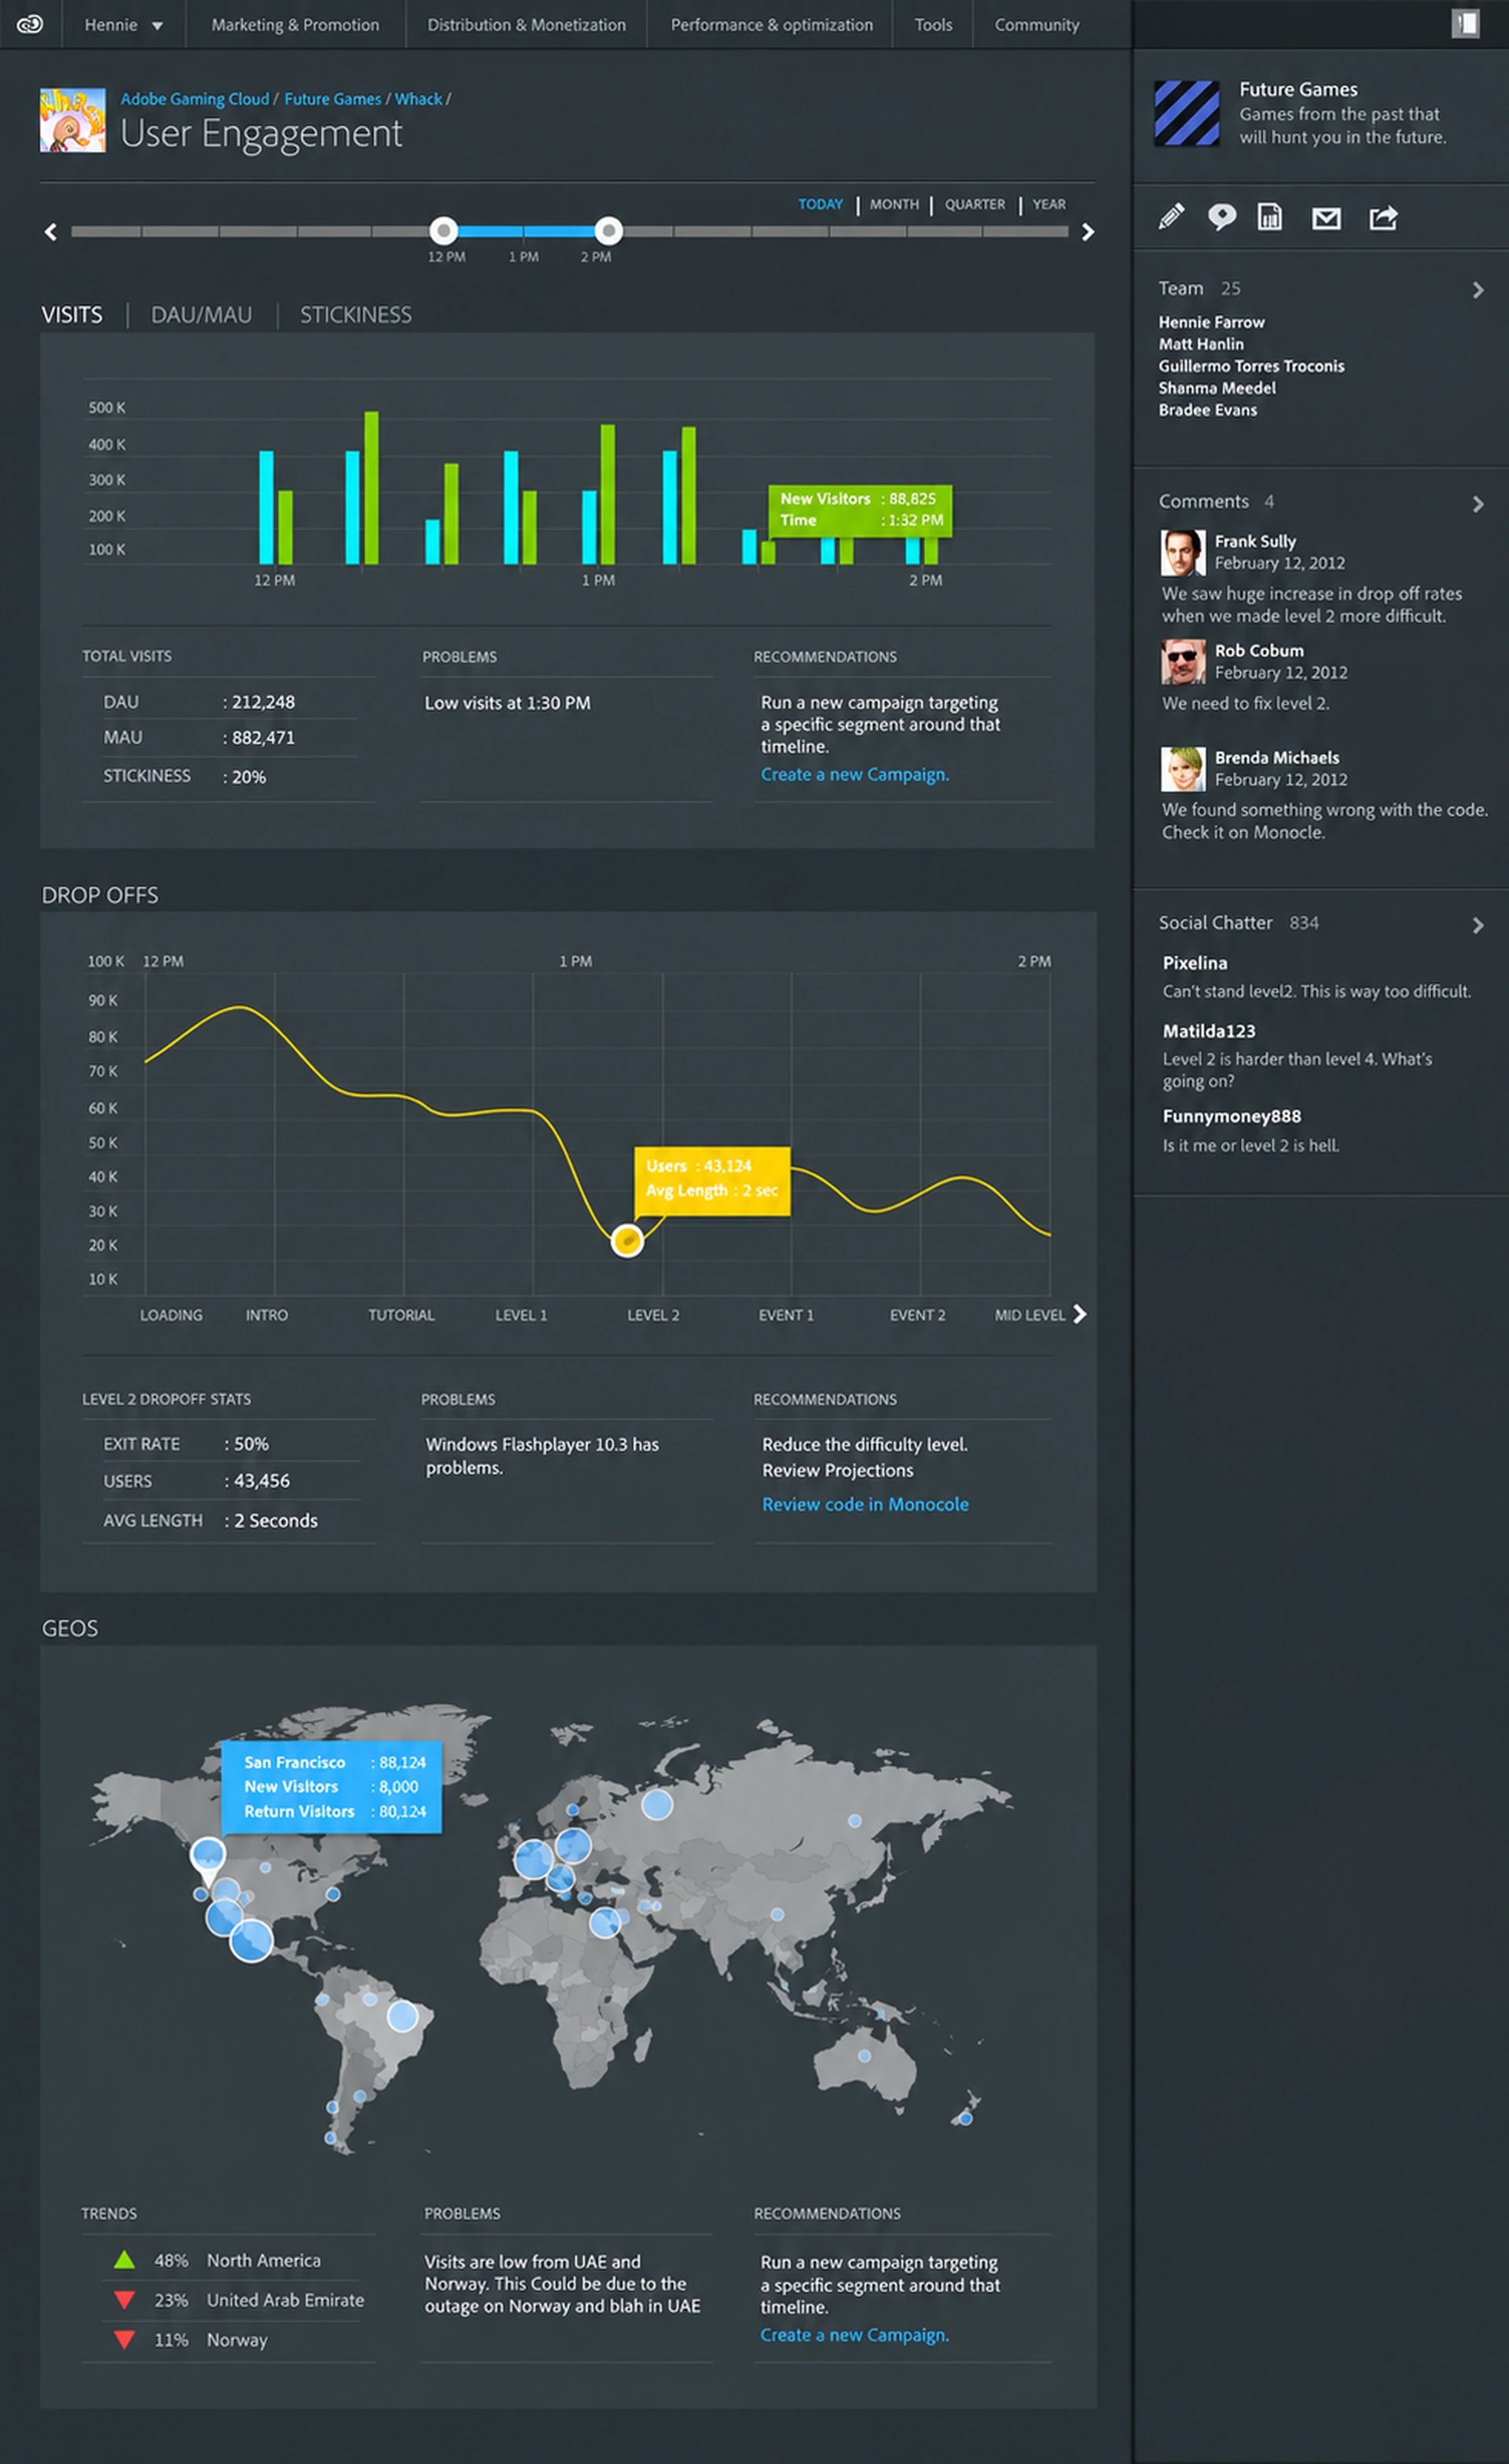Open Performance & optimization menu
The width and height of the screenshot is (1509, 2464).
[771, 25]
